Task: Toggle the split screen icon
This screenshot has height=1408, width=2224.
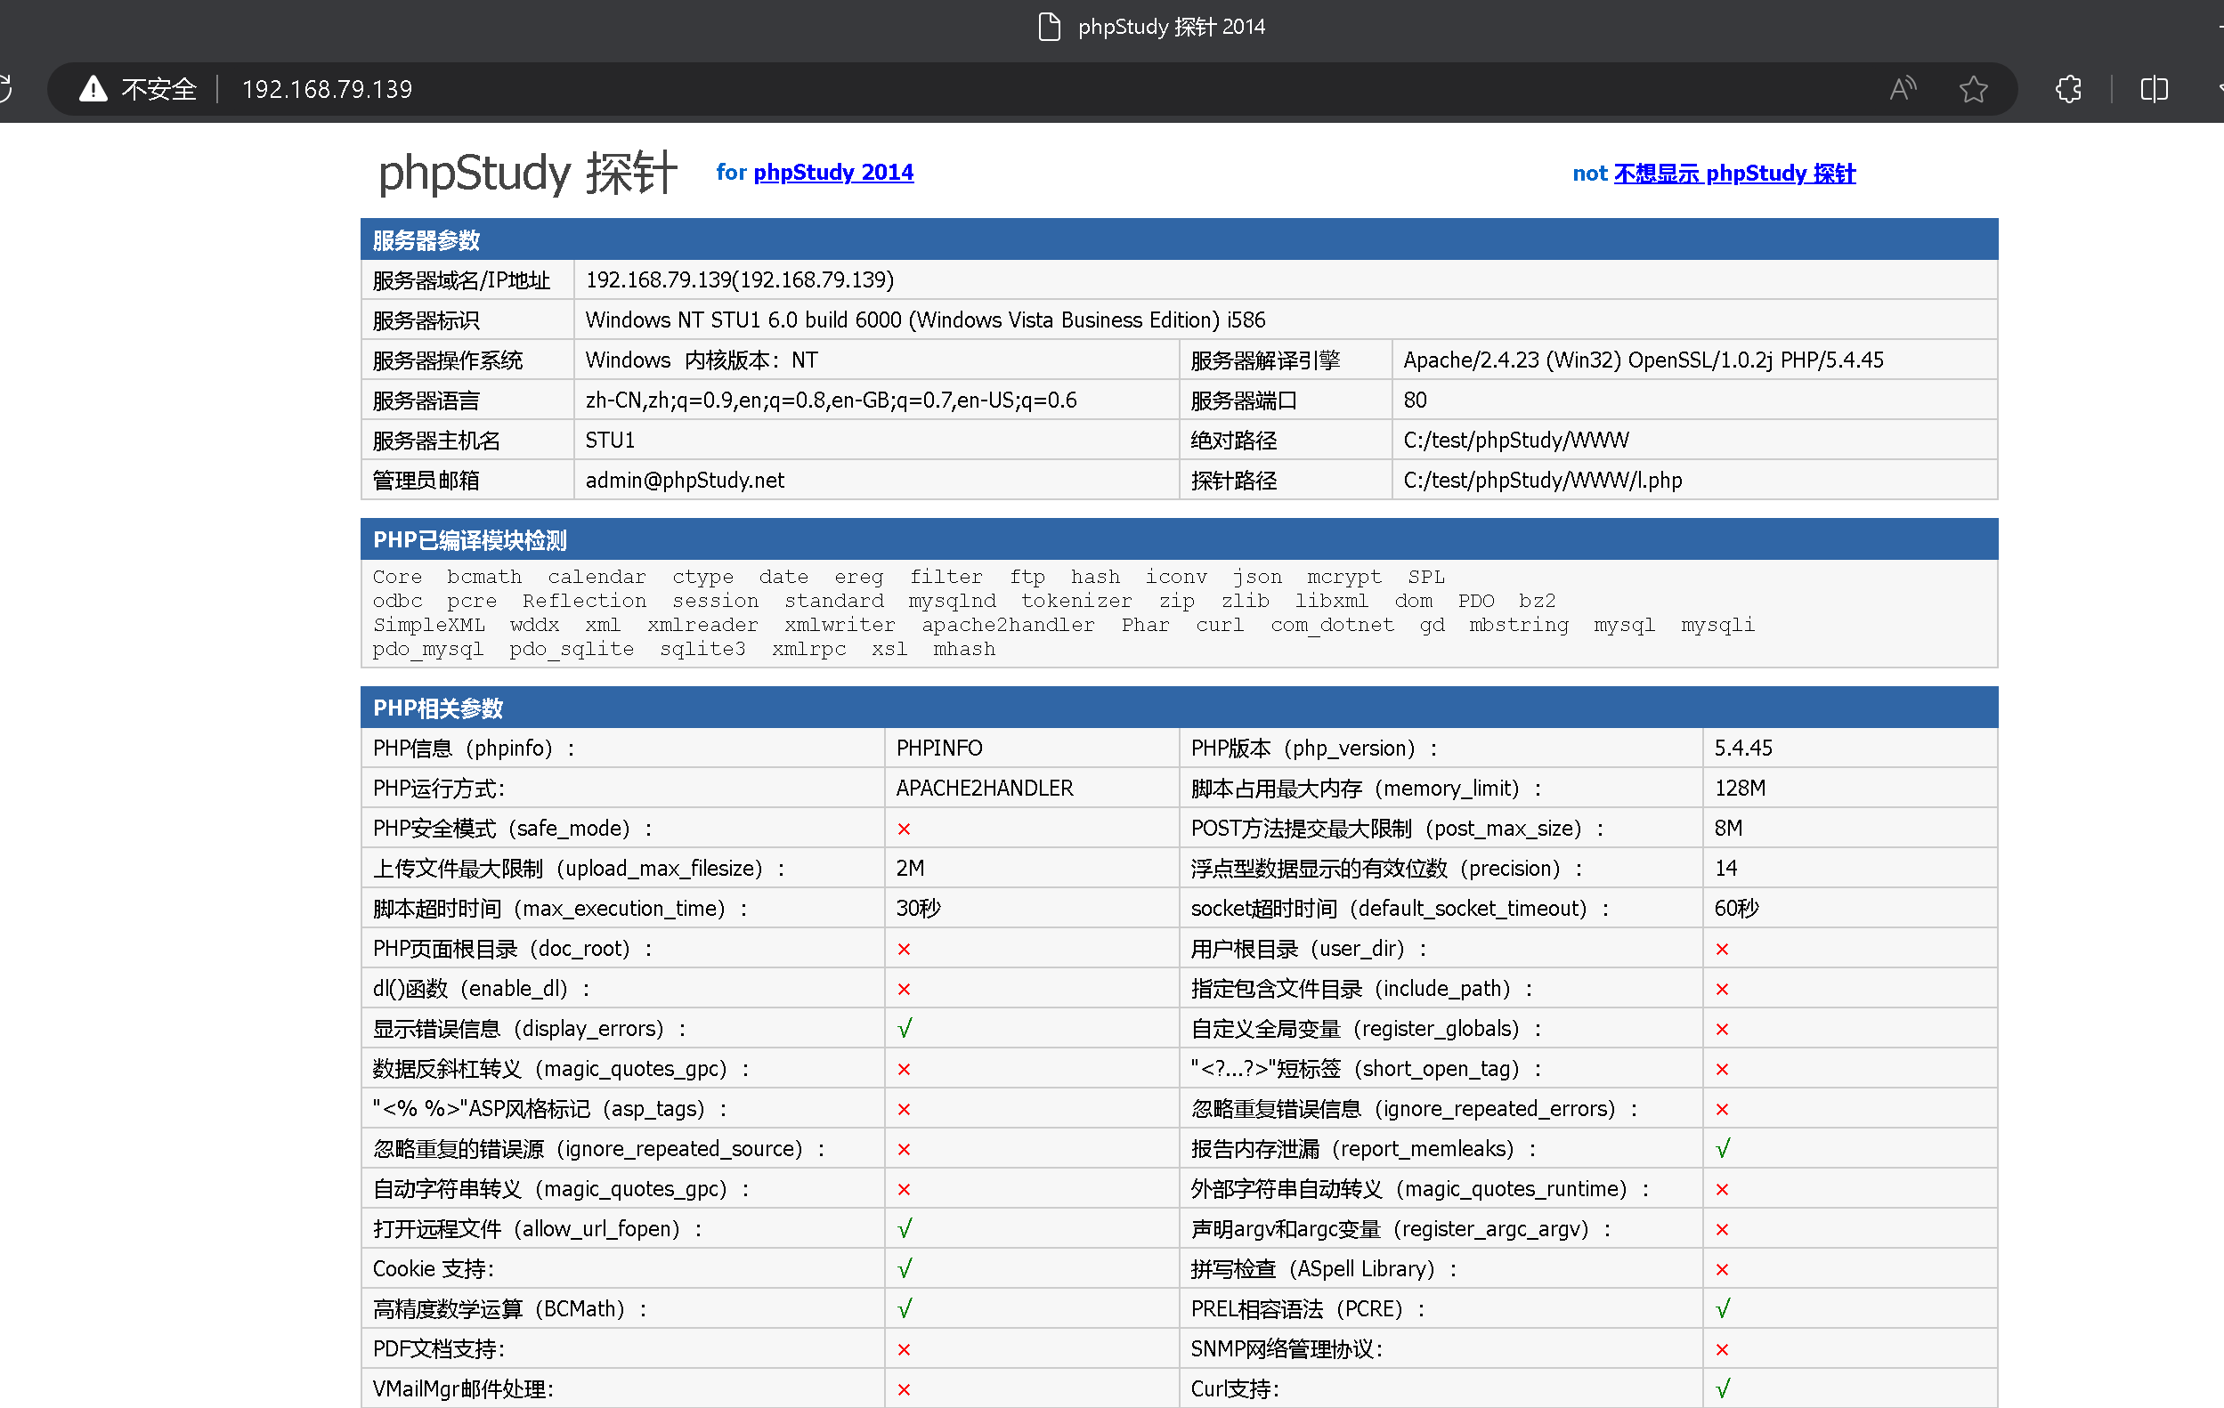Action: pyautogui.click(x=2154, y=89)
